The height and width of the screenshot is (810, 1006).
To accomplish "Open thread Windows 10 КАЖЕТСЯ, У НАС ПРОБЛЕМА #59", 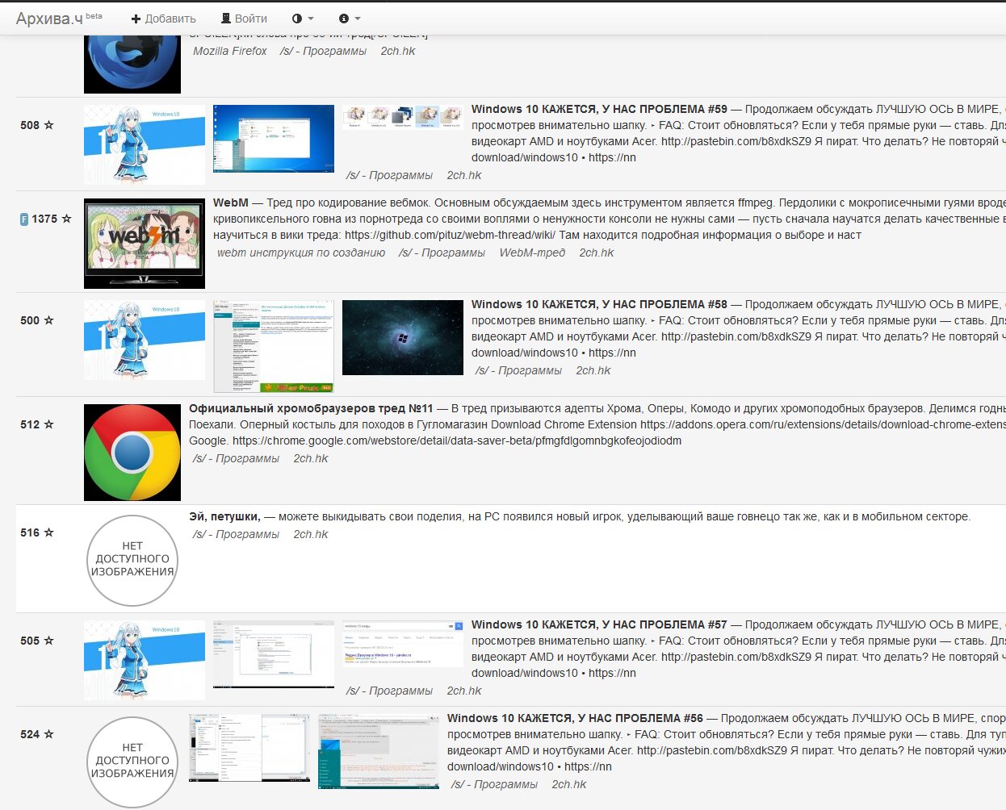I will (x=599, y=109).
